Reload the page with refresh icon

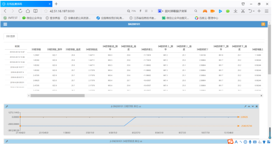20,11
